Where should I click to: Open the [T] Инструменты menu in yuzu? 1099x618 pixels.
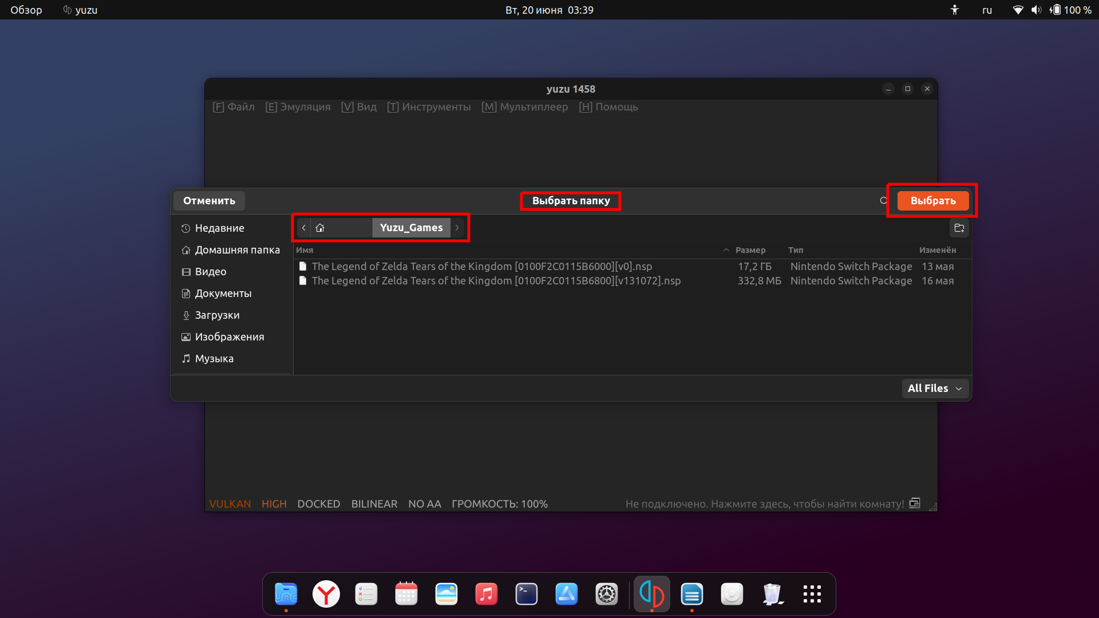pyautogui.click(x=429, y=107)
